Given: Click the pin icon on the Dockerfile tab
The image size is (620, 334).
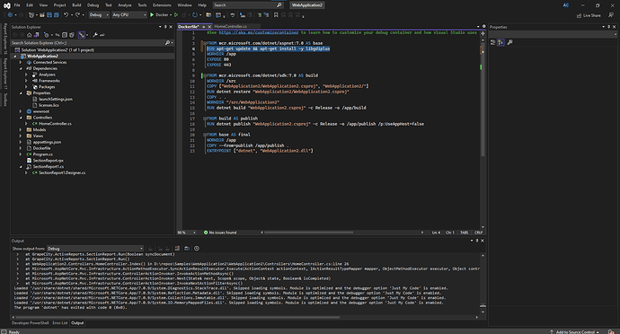Looking at the screenshot, I should pos(204,26).
